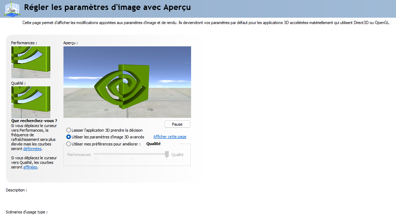This screenshot has width=396, height=218.
Task: Click the 'Que recherchez-vous ?' heading
Action: 34,121
